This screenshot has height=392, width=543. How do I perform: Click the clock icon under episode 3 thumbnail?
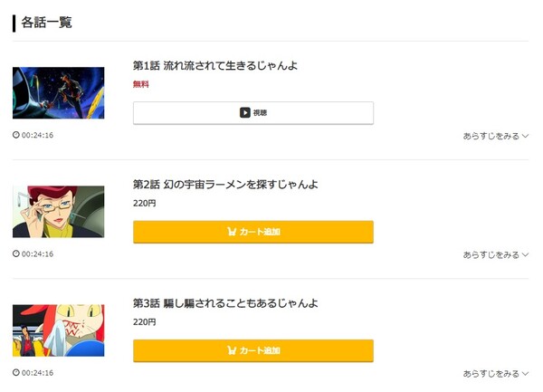16,372
